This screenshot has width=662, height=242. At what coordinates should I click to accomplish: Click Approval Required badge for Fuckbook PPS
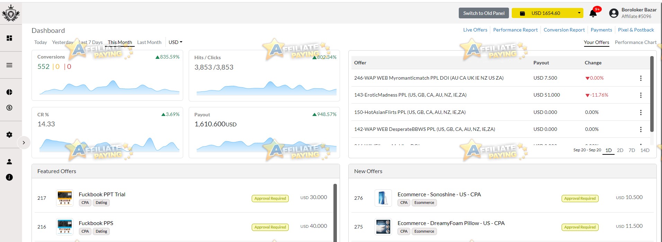pyautogui.click(x=270, y=227)
